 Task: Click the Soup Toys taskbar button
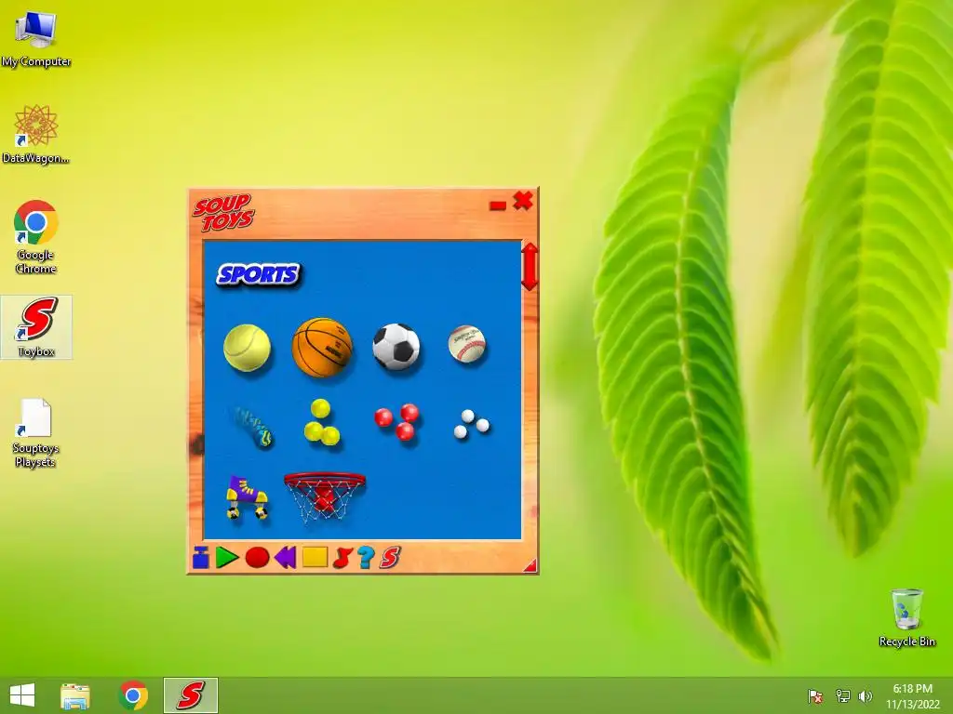(190, 695)
